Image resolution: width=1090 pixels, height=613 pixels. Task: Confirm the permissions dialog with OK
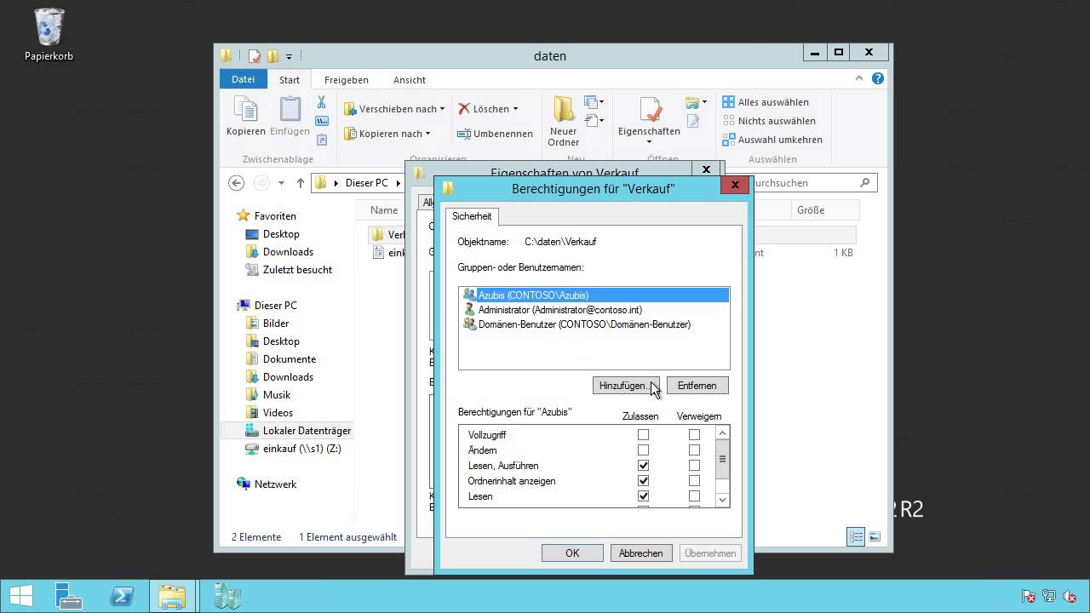(572, 553)
